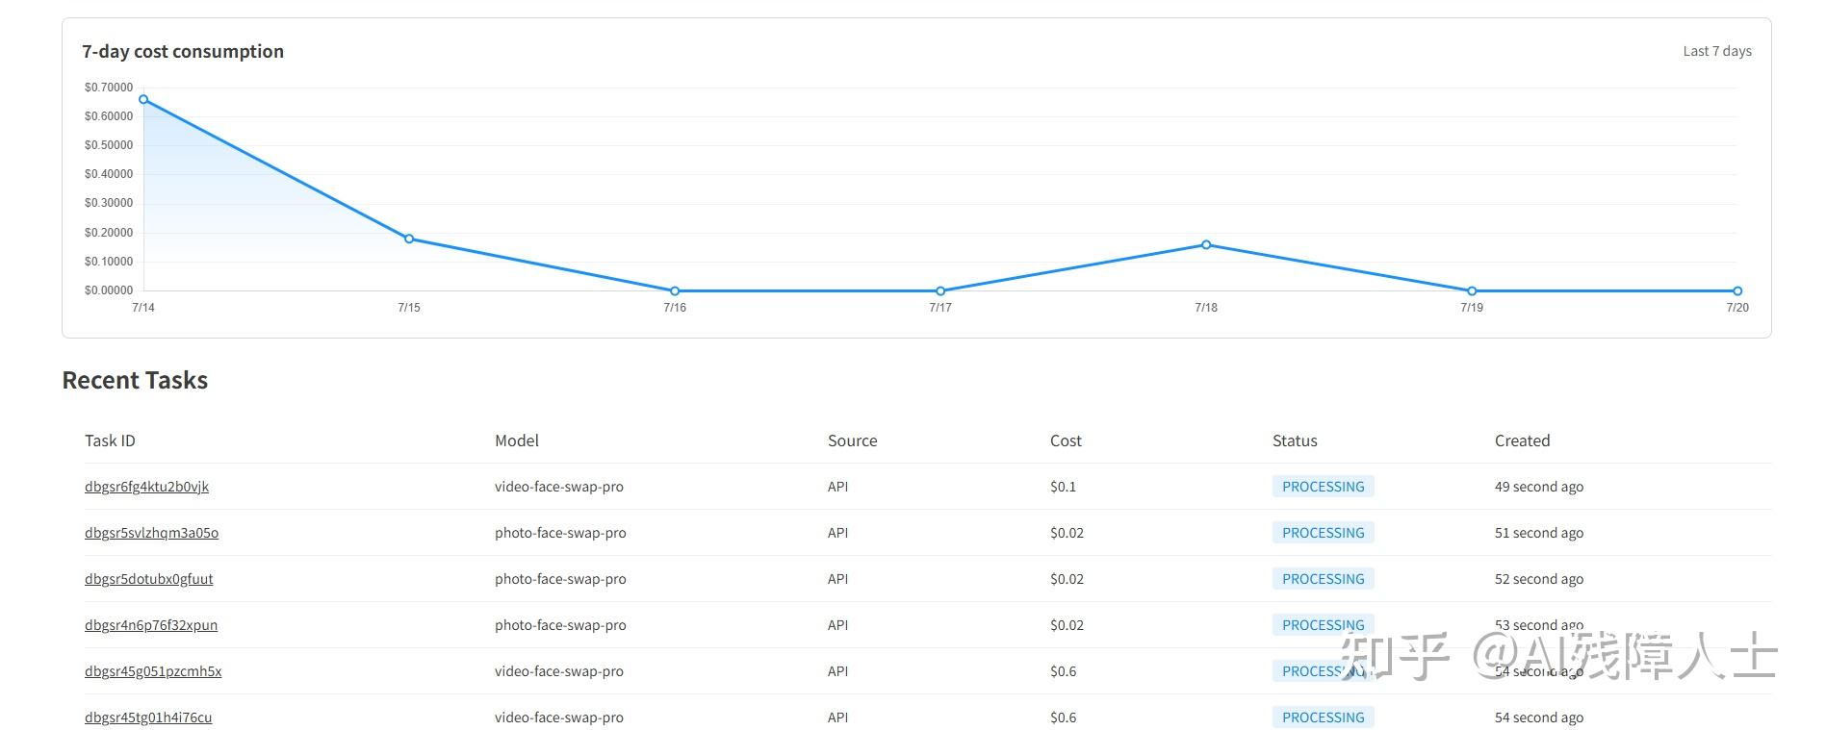Screen dimensions: 1826x730
Task: Open task dbgsr4n6p76f32xpun link
Action: coord(151,625)
